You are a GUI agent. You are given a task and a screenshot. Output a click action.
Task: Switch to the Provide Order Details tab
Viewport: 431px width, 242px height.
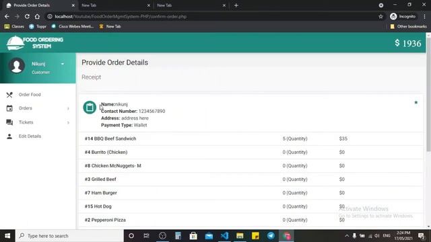pyautogui.click(x=40, y=5)
